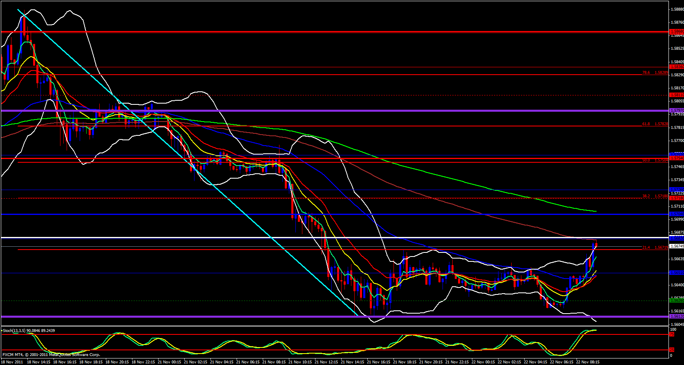Click the FXCM MT4 copyright text
This screenshot has height=365, width=684.
[51, 355]
